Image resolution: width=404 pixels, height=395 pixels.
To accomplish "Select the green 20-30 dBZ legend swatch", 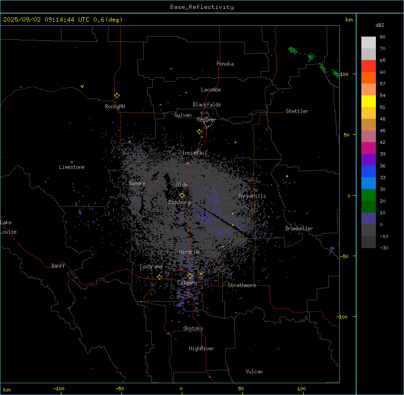I will (x=368, y=195).
